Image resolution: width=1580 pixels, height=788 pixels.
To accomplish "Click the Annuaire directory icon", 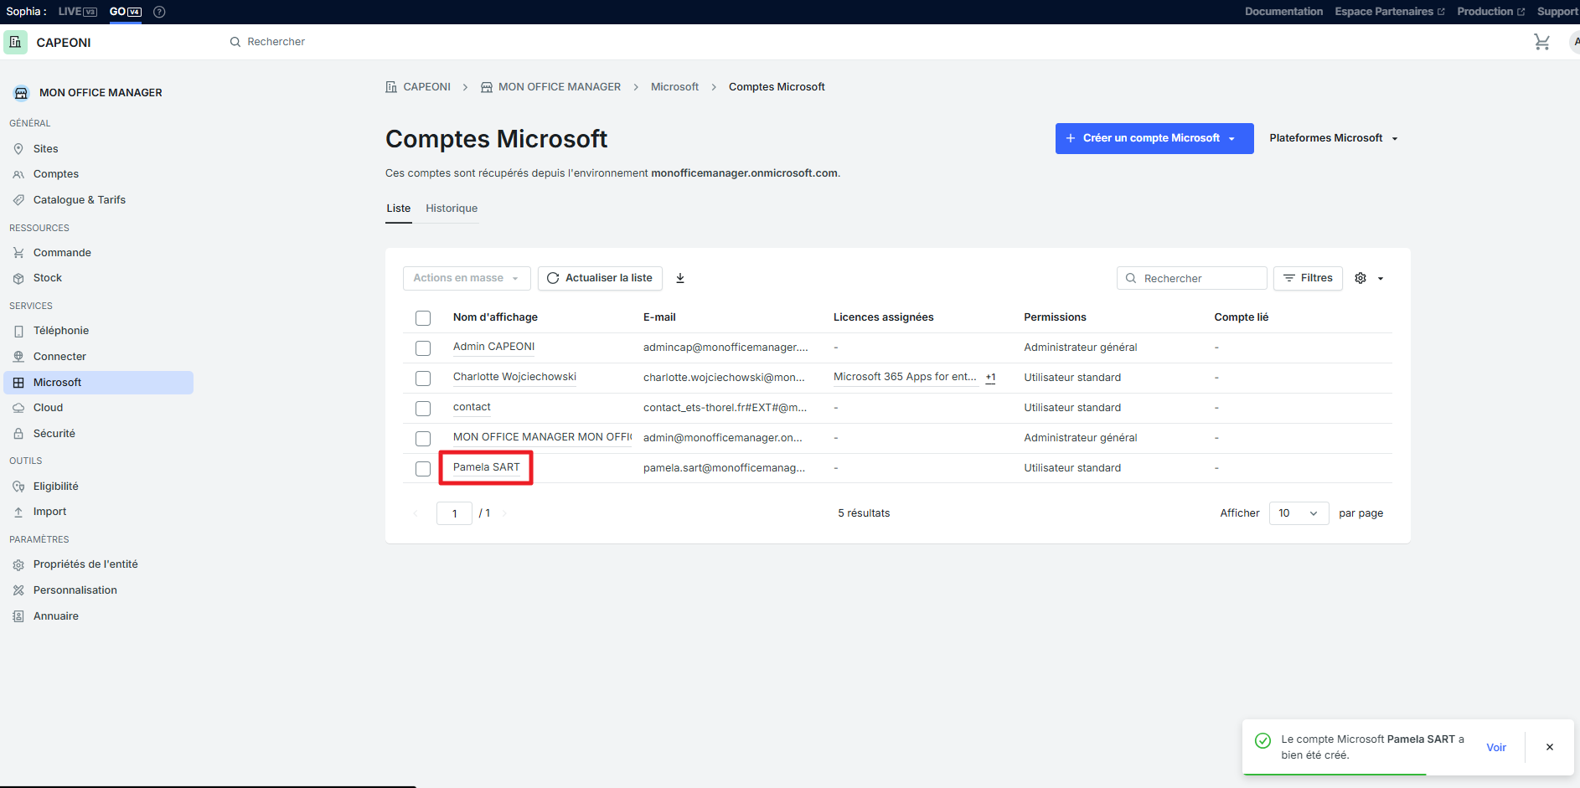I will 18,616.
